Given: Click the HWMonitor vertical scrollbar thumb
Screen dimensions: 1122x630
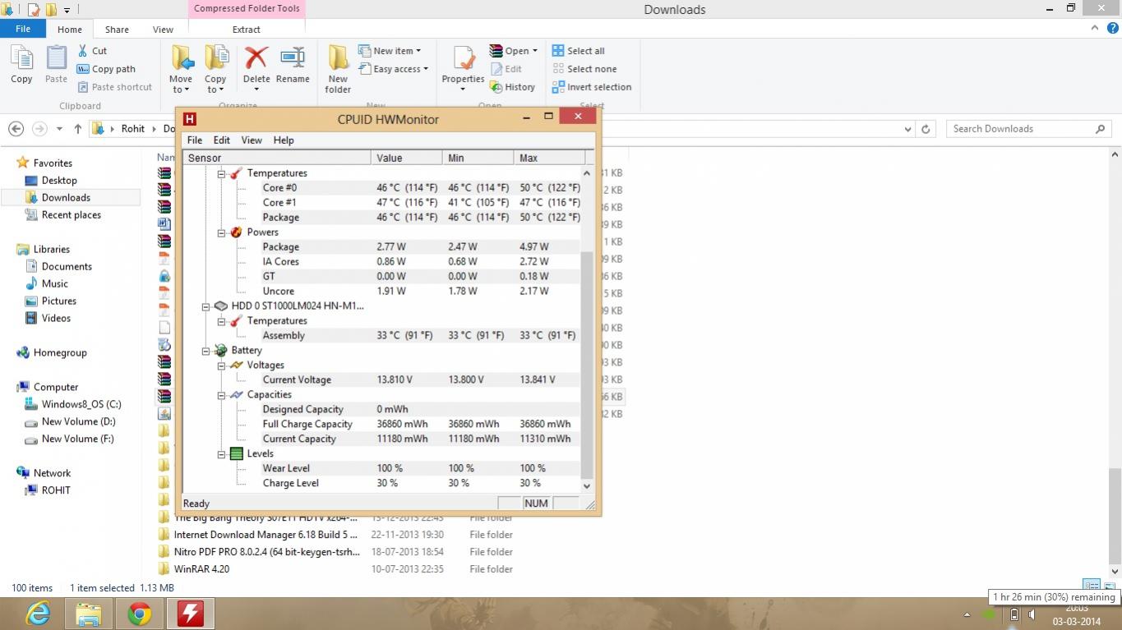Looking at the screenshot, I should (587, 361).
